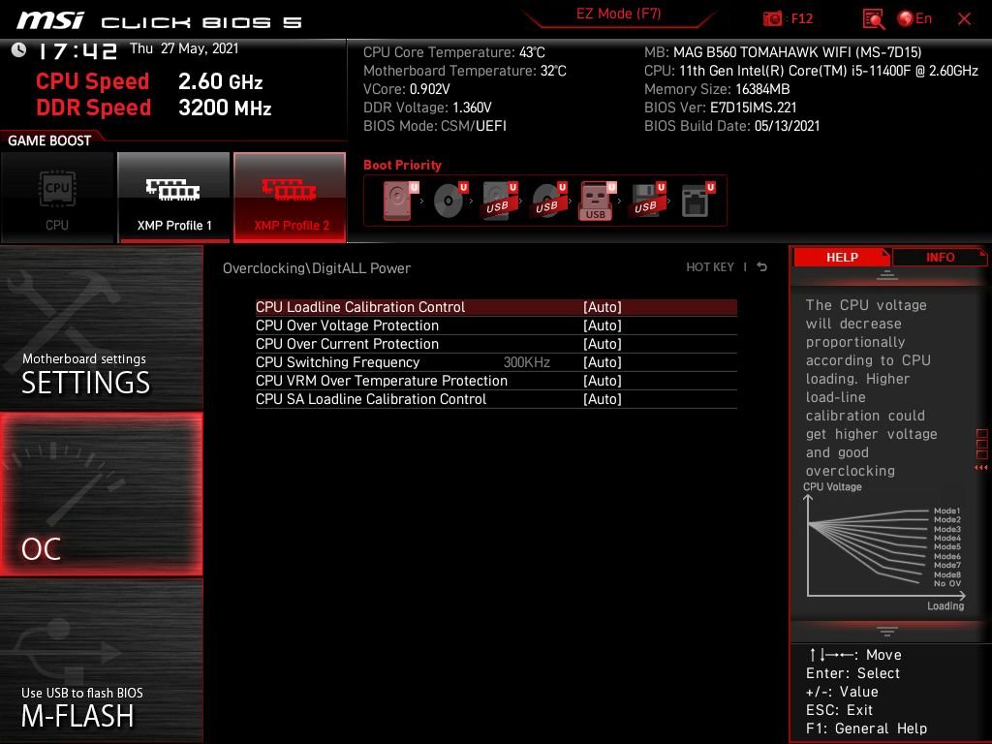Click the MSI Click BIOS 5 logo

pos(159,21)
